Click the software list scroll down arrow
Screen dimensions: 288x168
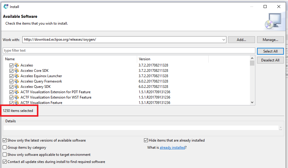click(252, 102)
